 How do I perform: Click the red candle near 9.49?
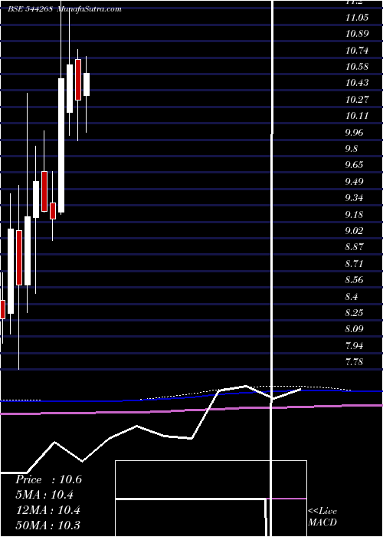pyautogui.click(x=44, y=192)
